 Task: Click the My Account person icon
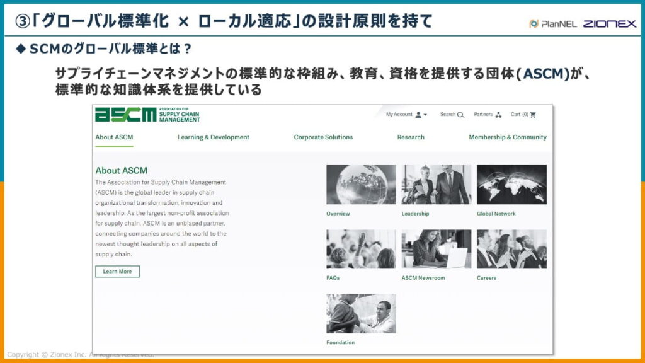[x=418, y=114]
